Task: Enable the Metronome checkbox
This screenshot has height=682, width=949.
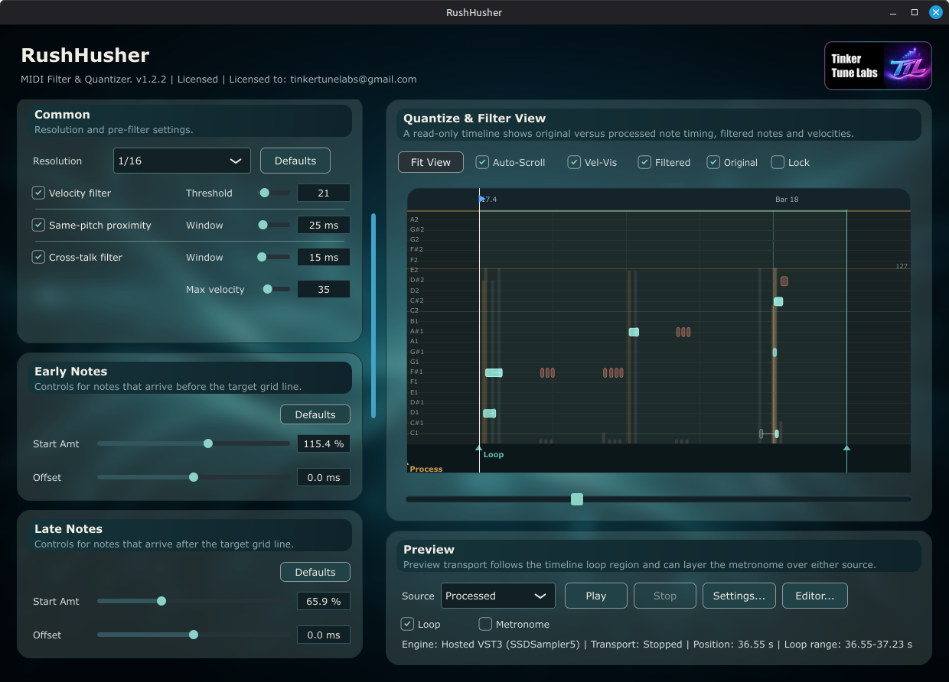Action: pyautogui.click(x=485, y=624)
